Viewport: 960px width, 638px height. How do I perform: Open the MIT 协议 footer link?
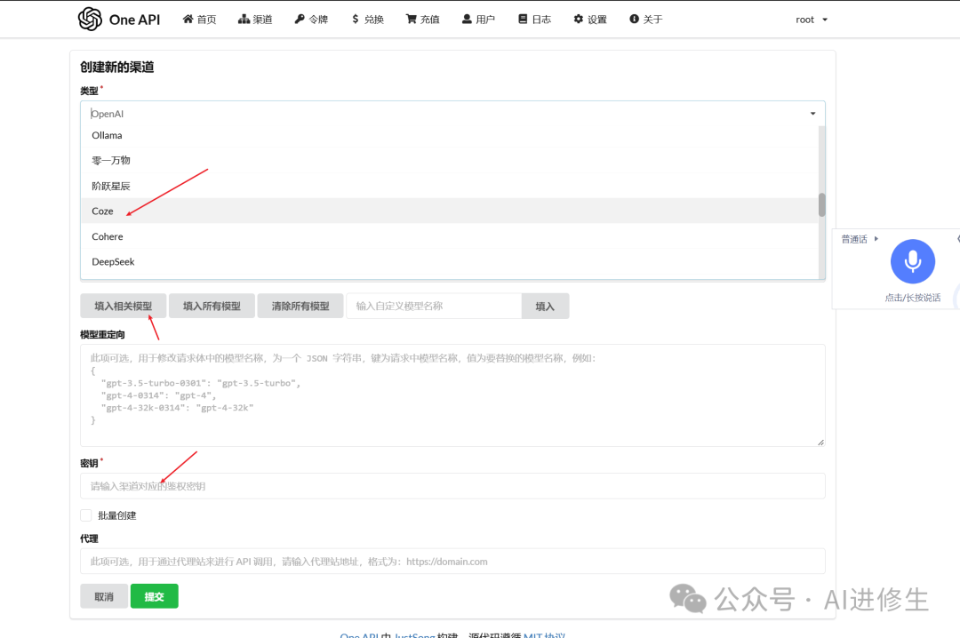click(544, 635)
